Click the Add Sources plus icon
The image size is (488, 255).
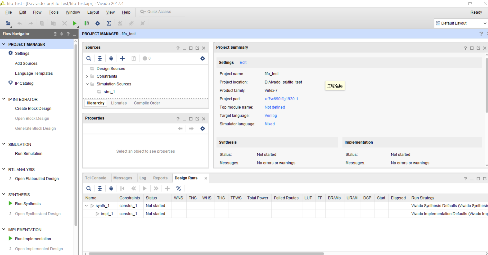(122, 58)
